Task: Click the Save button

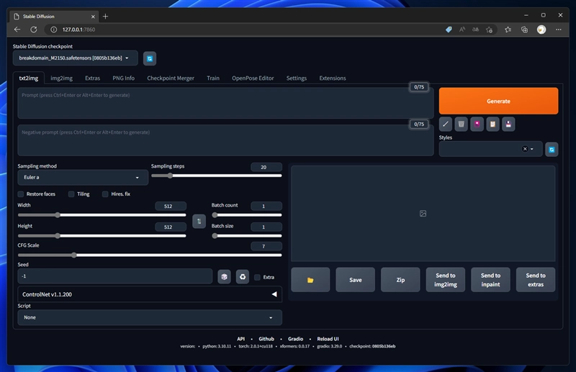Action: click(355, 280)
